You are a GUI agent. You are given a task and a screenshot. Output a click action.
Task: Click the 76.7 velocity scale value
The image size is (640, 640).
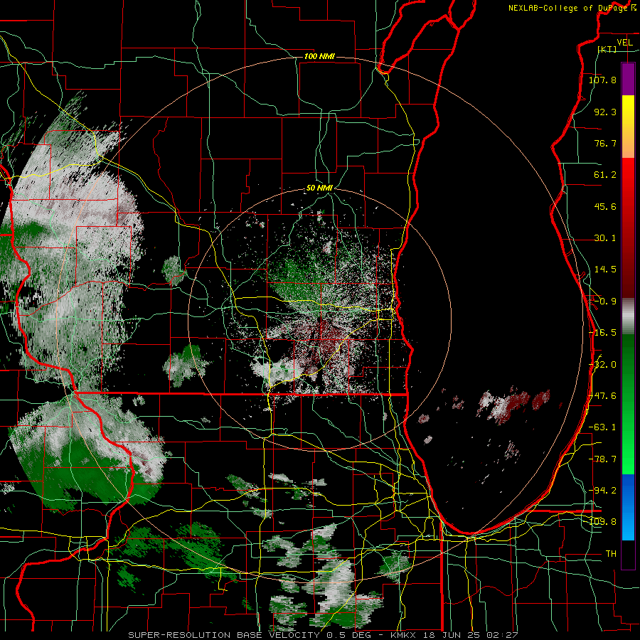point(605,143)
